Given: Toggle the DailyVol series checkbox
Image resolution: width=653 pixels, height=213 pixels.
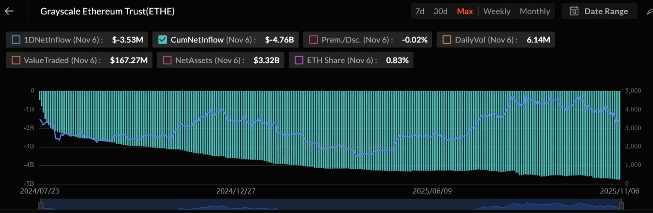Looking at the screenshot, I should (x=447, y=40).
